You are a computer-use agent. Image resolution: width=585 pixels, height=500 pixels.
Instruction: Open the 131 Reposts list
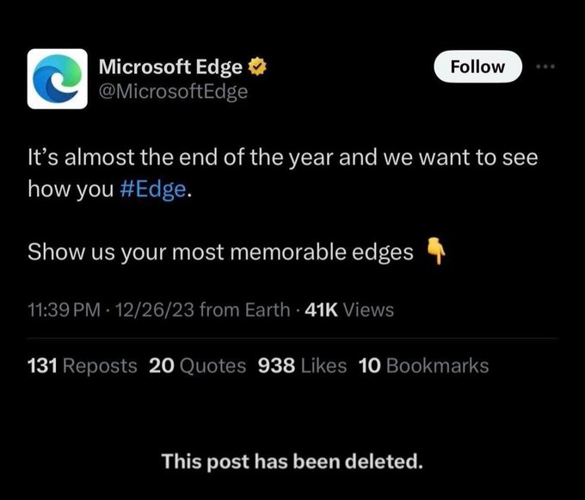82,366
